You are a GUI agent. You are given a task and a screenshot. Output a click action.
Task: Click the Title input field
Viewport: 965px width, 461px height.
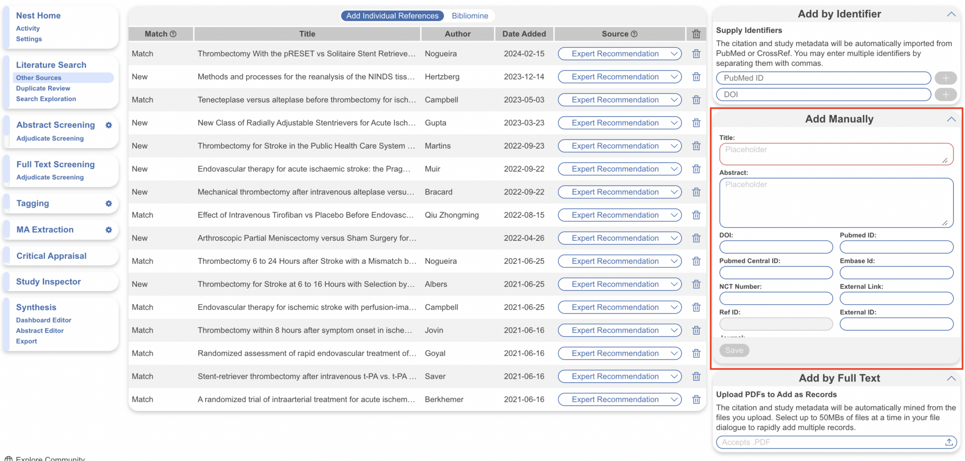[x=836, y=154]
